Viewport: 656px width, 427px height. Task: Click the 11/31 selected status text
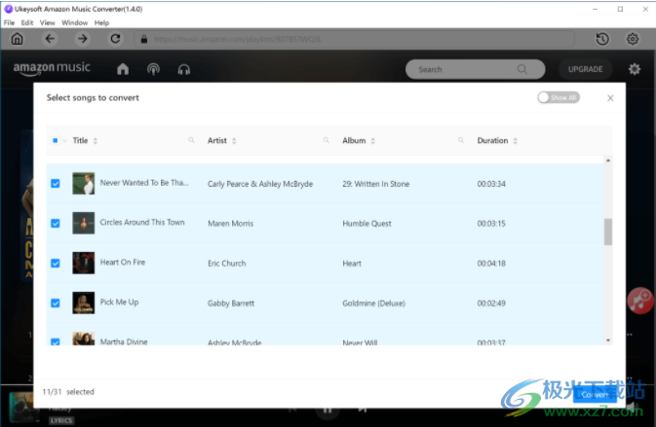pyautogui.click(x=68, y=392)
